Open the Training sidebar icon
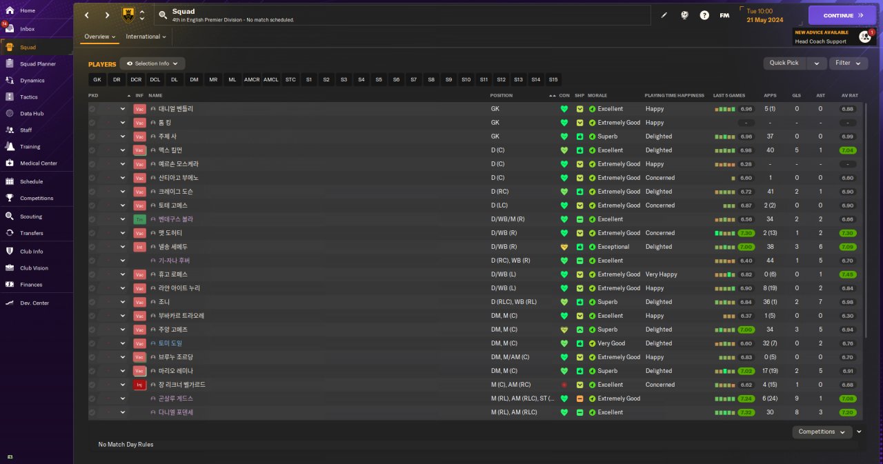The height and width of the screenshot is (464, 883). pyautogui.click(x=10, y=146)
